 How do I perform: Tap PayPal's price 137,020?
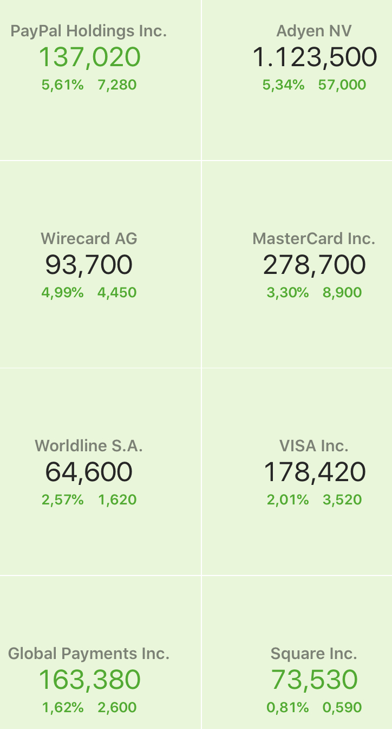click(89, 57)
